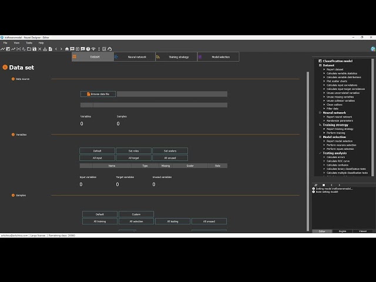Image resolution: width=376 pixels, height=282 pixels.
Task: Run Calculate input correlations task
Action: point(342,85)
